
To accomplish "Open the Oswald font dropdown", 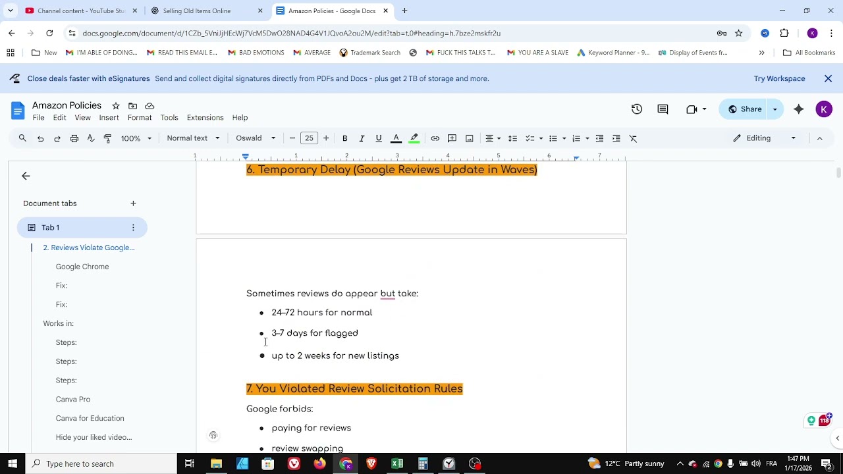I will [256, 138].
